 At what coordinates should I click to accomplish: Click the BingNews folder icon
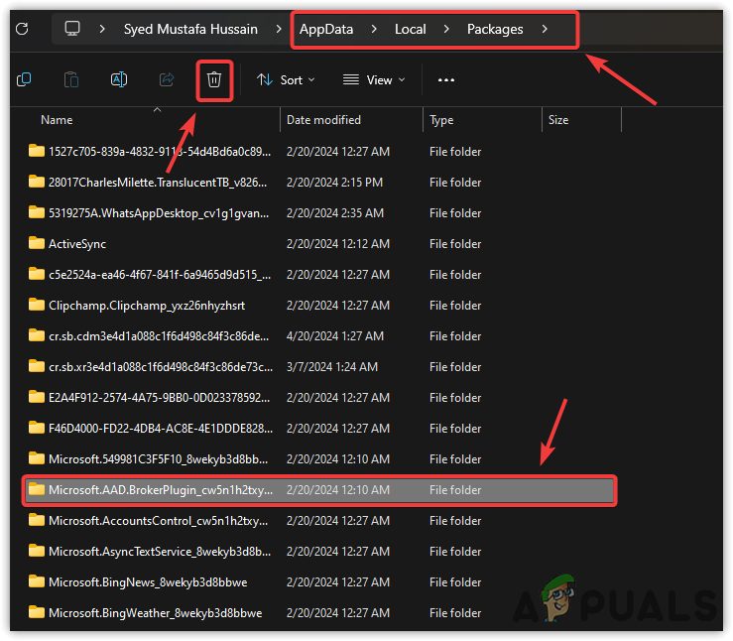pyautogui.click(x=37, y=581)
